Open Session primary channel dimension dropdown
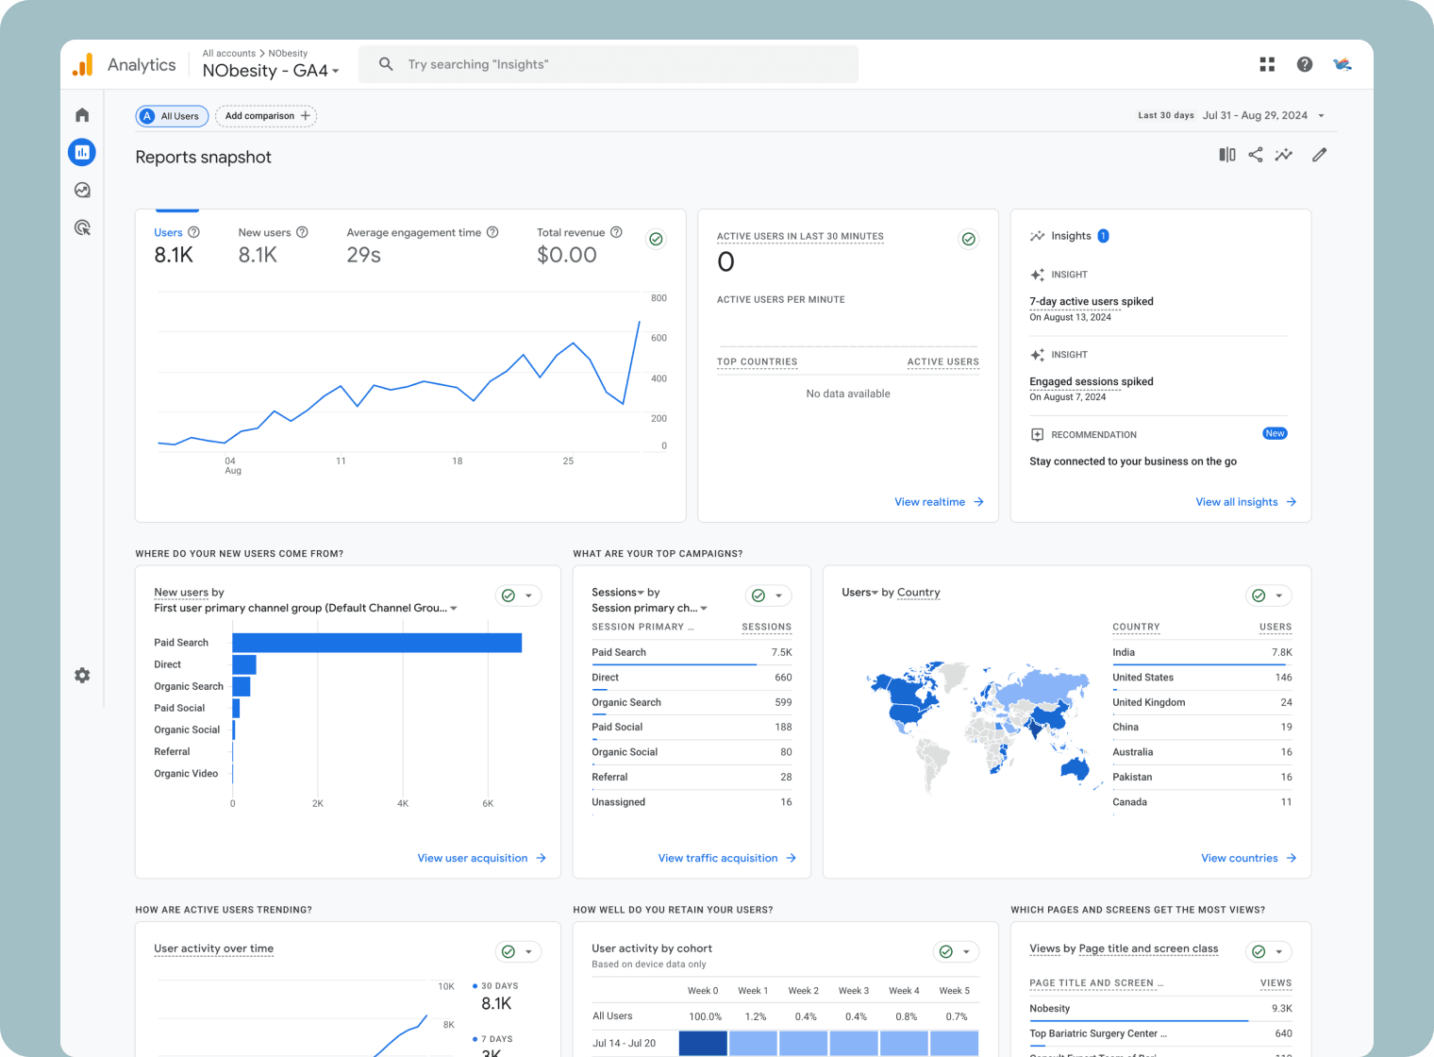This screenshot has width=1434, height=1057. pyautogui.click(x=649, y=608)
